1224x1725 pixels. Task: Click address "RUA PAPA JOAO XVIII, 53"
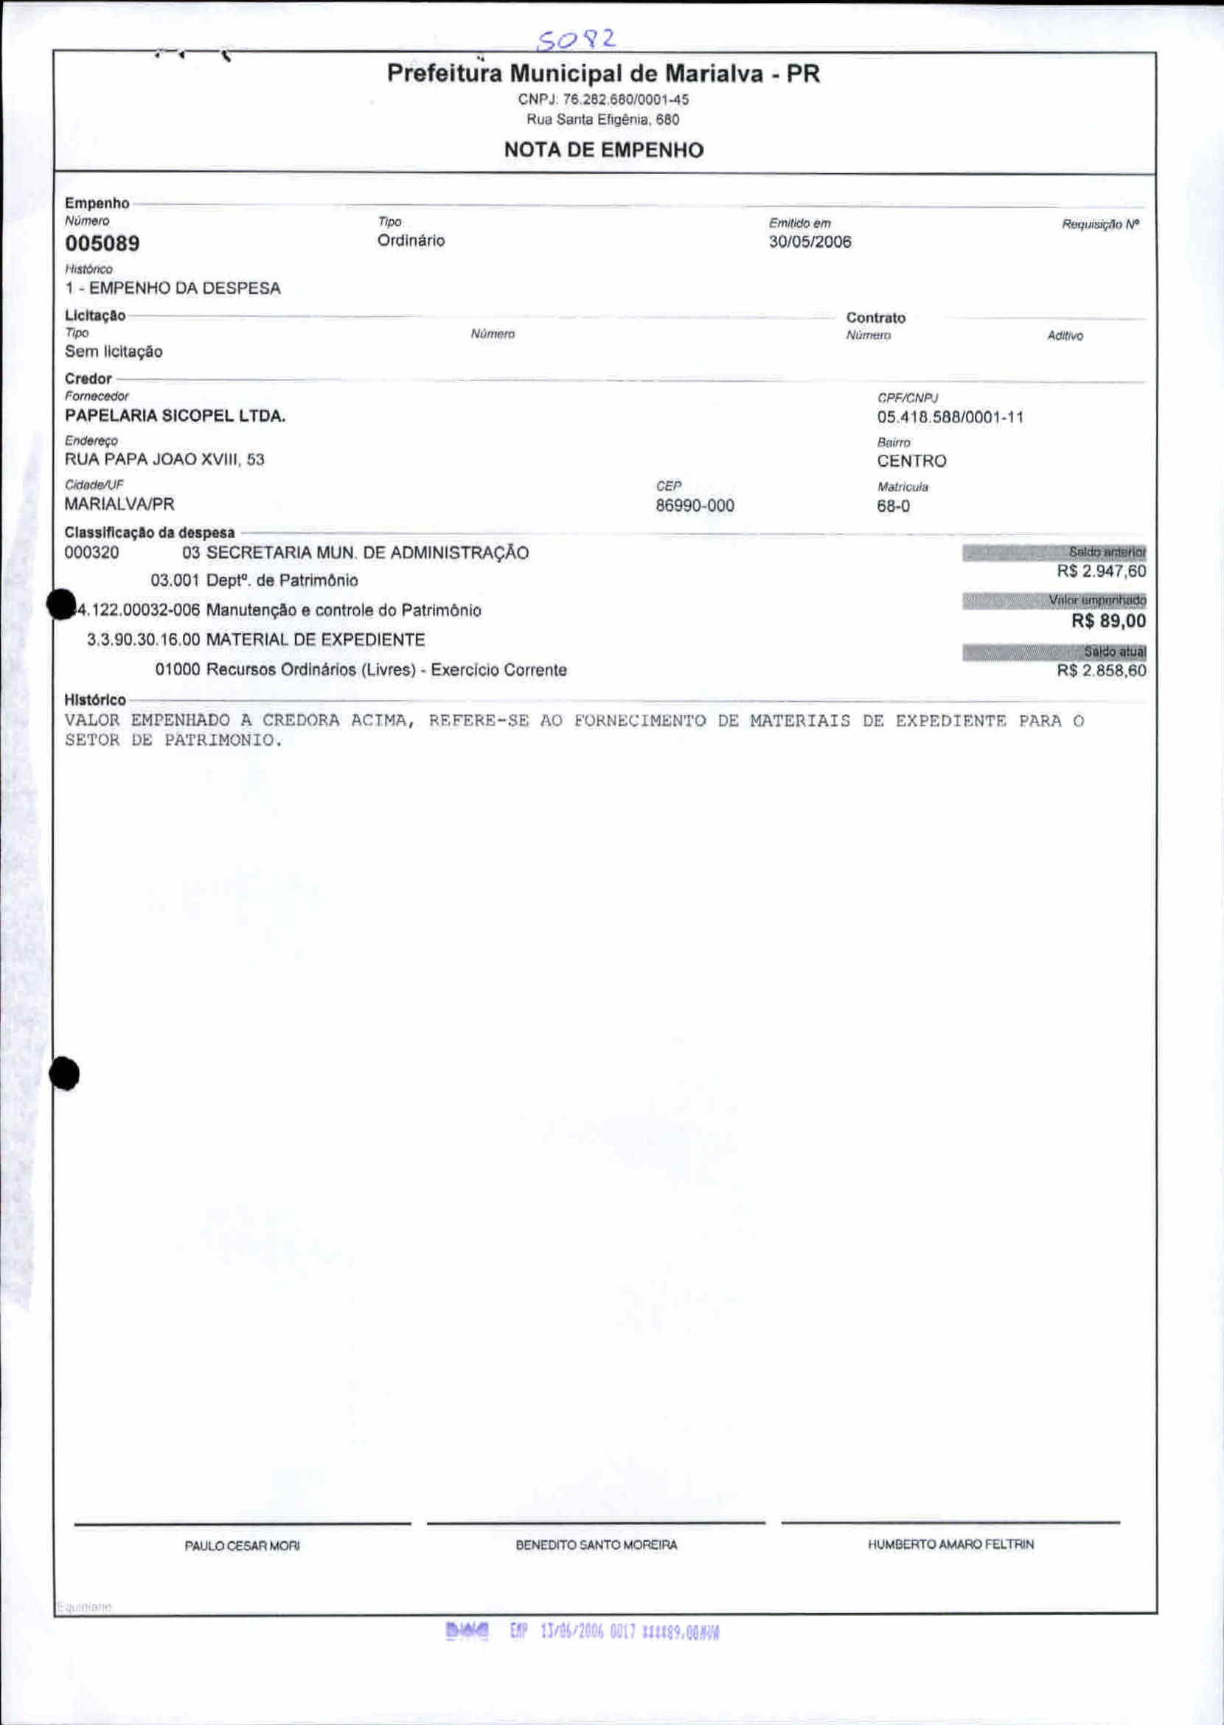click(x=164, y=460)
